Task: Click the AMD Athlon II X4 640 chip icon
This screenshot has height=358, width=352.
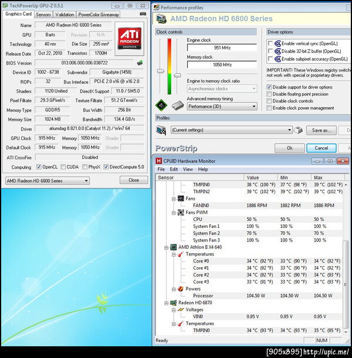Action: point(174,247)
